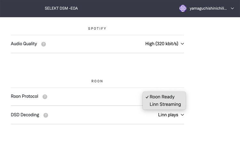
Task: Click the Audio Quality label
Action: coord(24,44)
